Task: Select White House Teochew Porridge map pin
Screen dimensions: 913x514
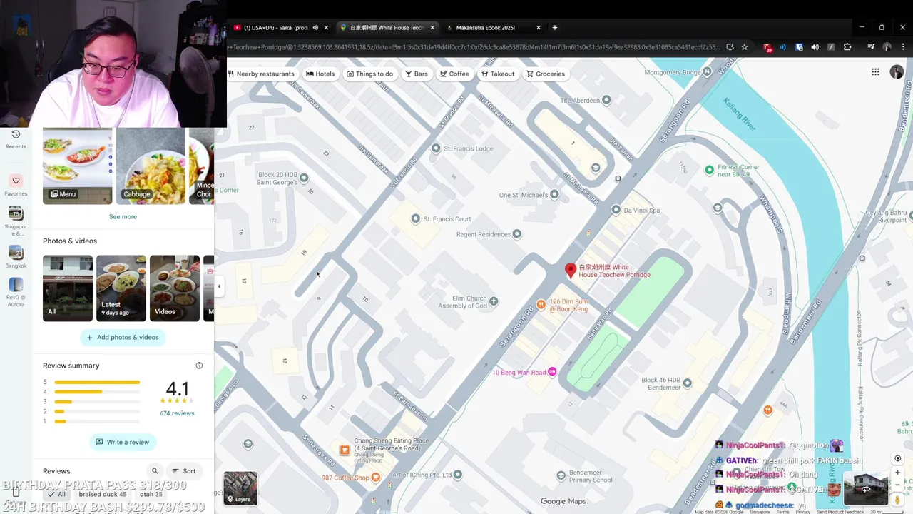Action: 571,270
